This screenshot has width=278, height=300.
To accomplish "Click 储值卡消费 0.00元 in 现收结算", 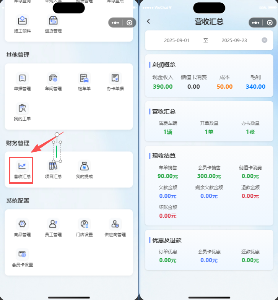I will 250,176.
